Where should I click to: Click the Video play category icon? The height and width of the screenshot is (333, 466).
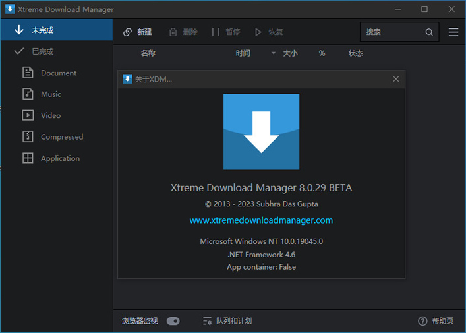coord(28,115)
